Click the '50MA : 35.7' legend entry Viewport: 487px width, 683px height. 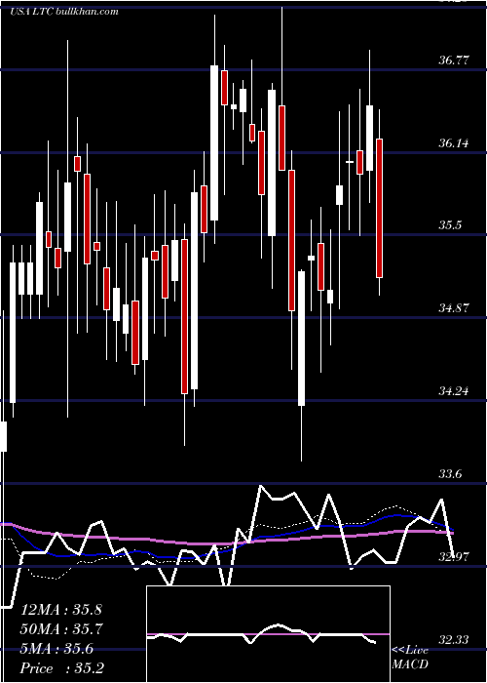(61, 629)
